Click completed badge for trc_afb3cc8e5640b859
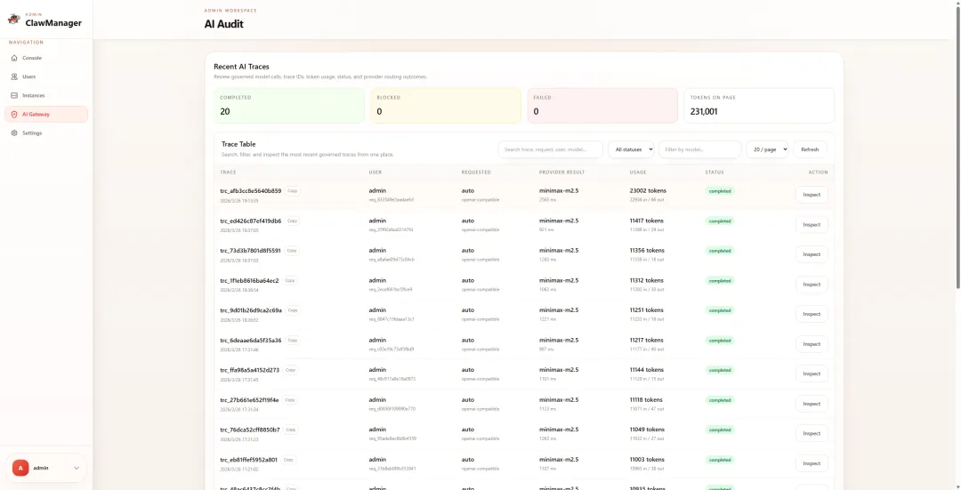Image resolution: width=961 pixels, height=490 pixels. coord(720,191)
